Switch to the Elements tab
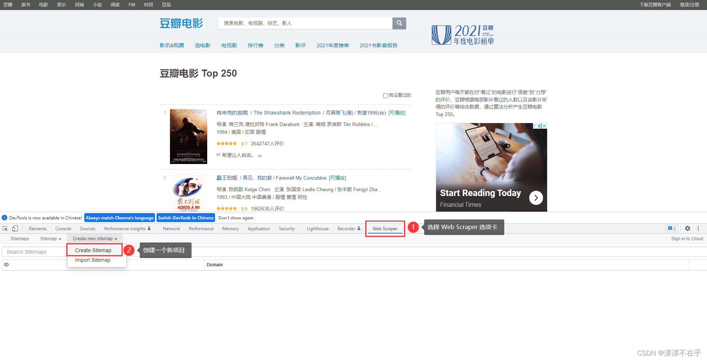 (38, 229)
